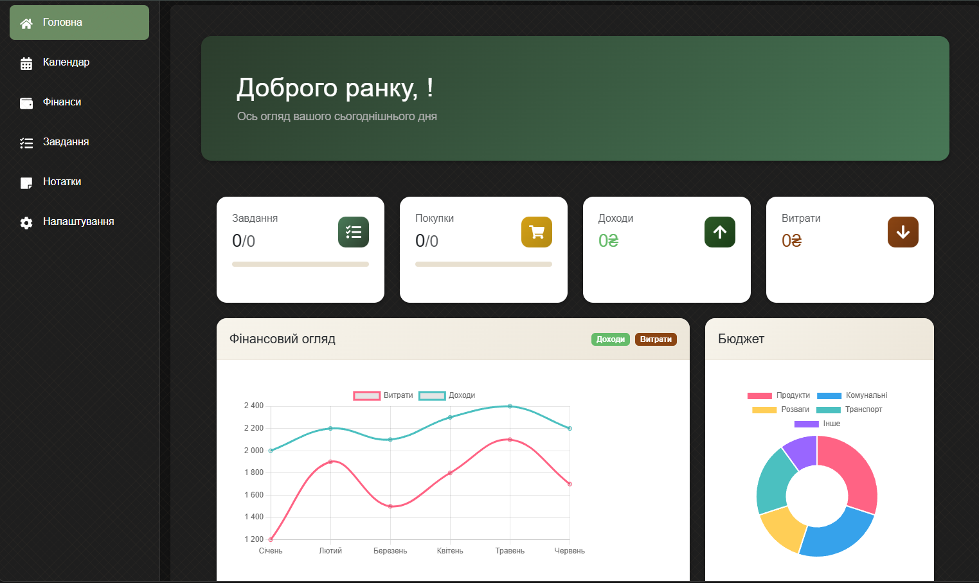979x583 pixels.
Task: Click the green up-arrow income icon
Action: click(720, 232)
